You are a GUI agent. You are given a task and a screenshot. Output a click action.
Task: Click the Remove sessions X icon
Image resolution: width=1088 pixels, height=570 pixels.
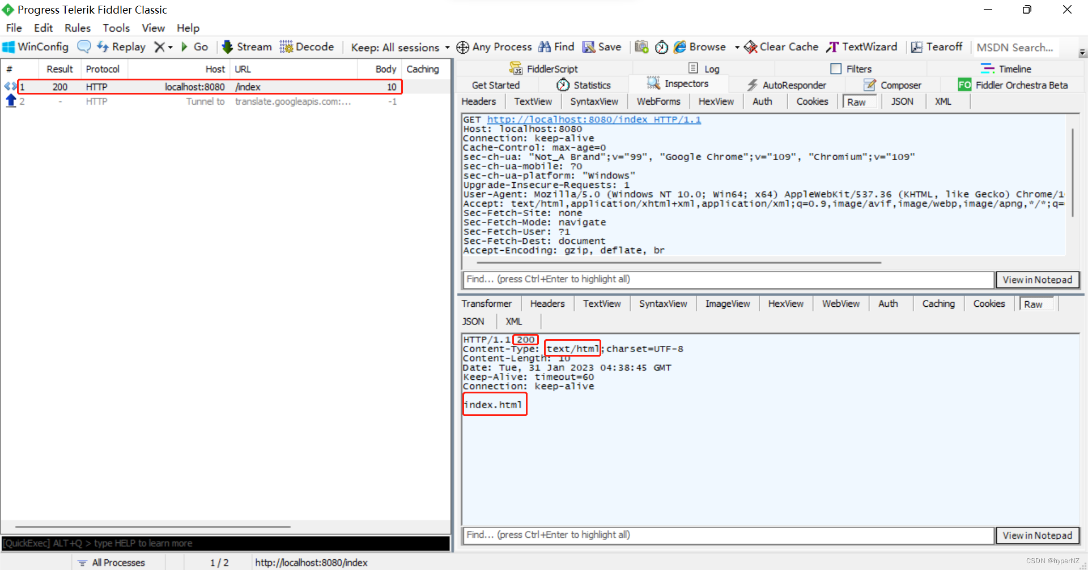(160, 47)
